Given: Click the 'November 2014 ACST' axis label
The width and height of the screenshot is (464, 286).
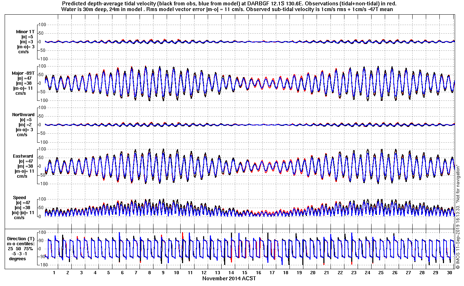Looking at the screenshot, I should pyautogui.click(x=229, y=278).
